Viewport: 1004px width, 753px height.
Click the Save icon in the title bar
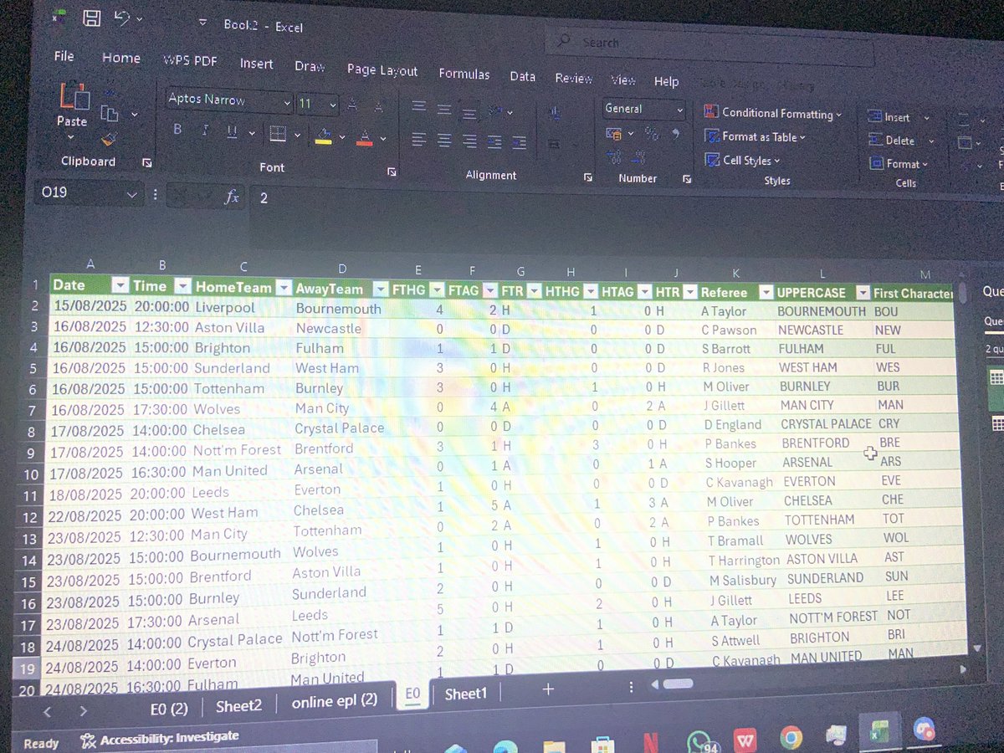[93, 18]
